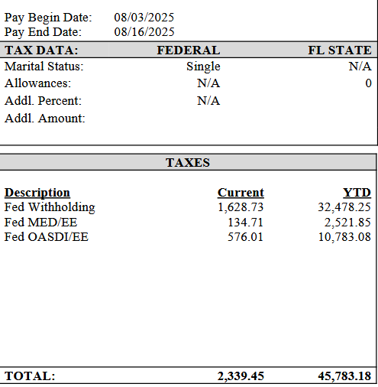The height and width of the screenshot is (387, 378).
Task: Click the Addl. Amount label
Action: pos(45,119)
